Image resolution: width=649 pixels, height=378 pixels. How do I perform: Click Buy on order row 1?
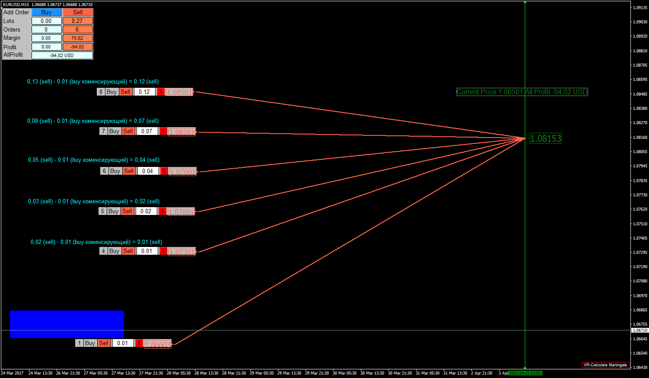click(x=90, y=343)
